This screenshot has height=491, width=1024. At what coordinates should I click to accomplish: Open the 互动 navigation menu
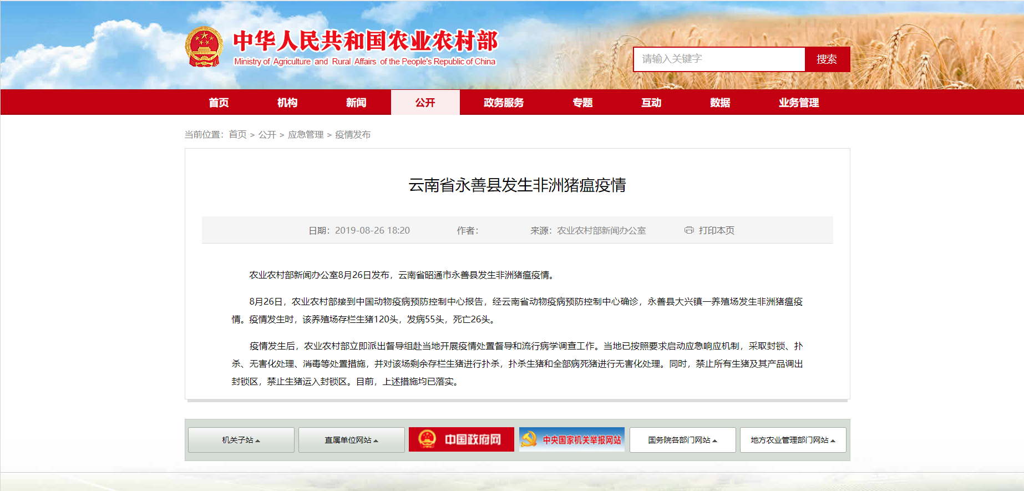coord(651,103)
